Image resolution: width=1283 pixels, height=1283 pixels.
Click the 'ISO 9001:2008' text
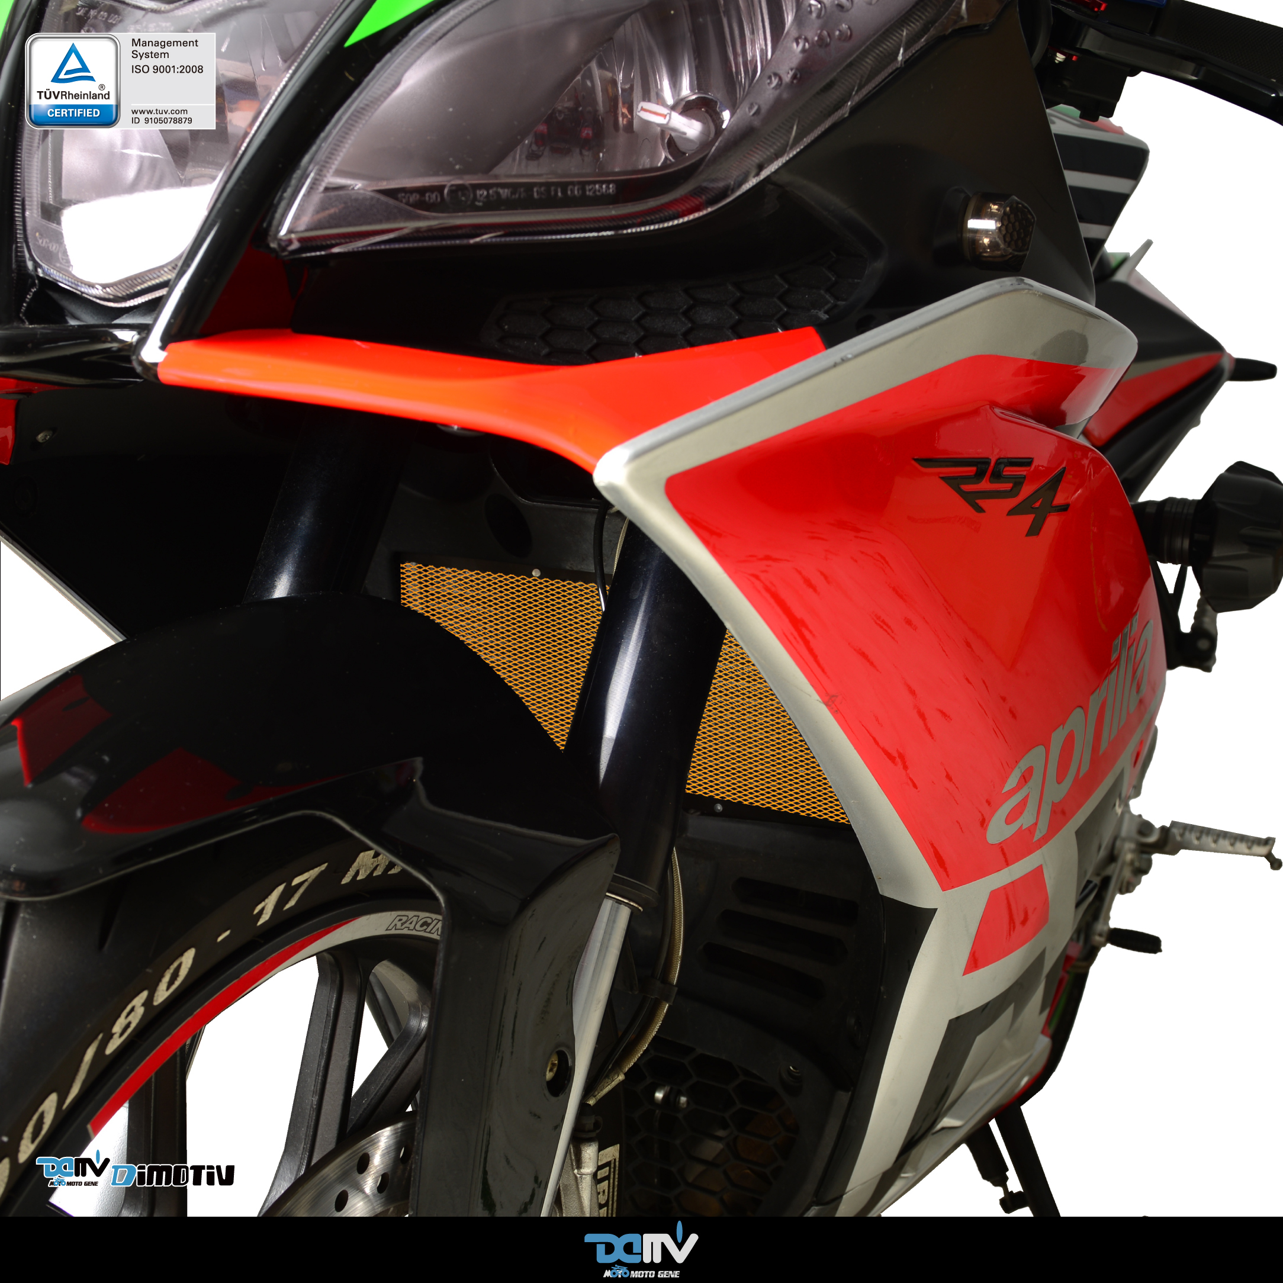pos(168,69)
